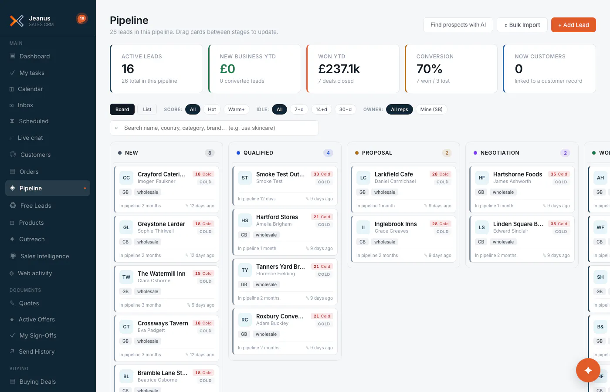Click the Active Leads stat card
This screenshot has width=610, height=392.
tap(156, 68)
